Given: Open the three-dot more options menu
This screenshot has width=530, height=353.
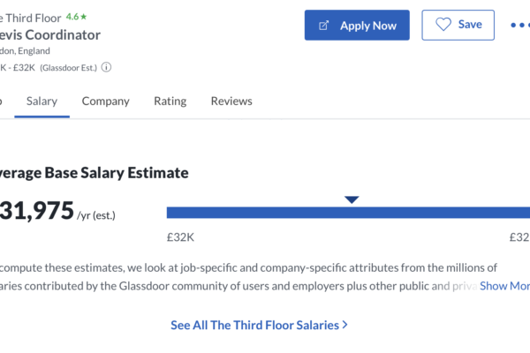Looking at the screenshot, I should click(520, 25).
